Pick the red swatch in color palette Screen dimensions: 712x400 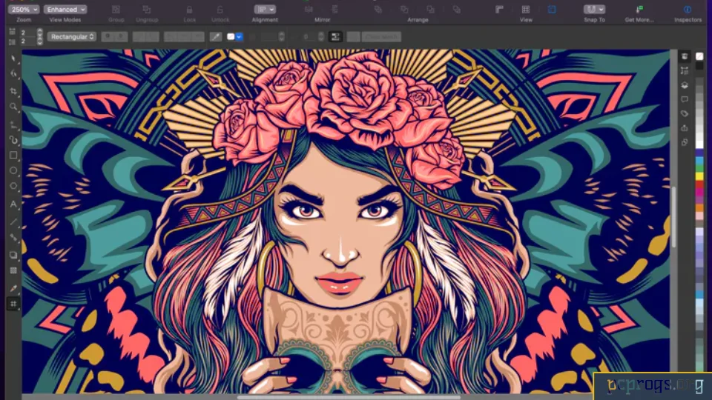click(699, 184)
